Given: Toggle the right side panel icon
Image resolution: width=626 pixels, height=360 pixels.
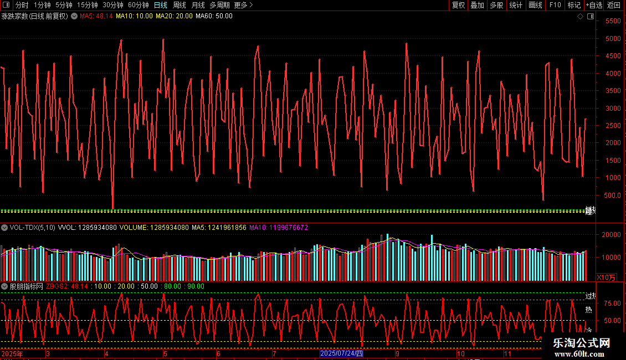Looking at the screenshot, I should [591, 17].
